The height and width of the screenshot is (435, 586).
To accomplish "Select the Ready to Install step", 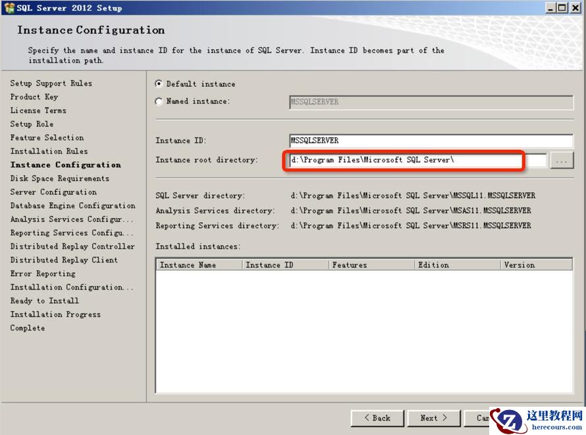I will [x=45, y=301].
